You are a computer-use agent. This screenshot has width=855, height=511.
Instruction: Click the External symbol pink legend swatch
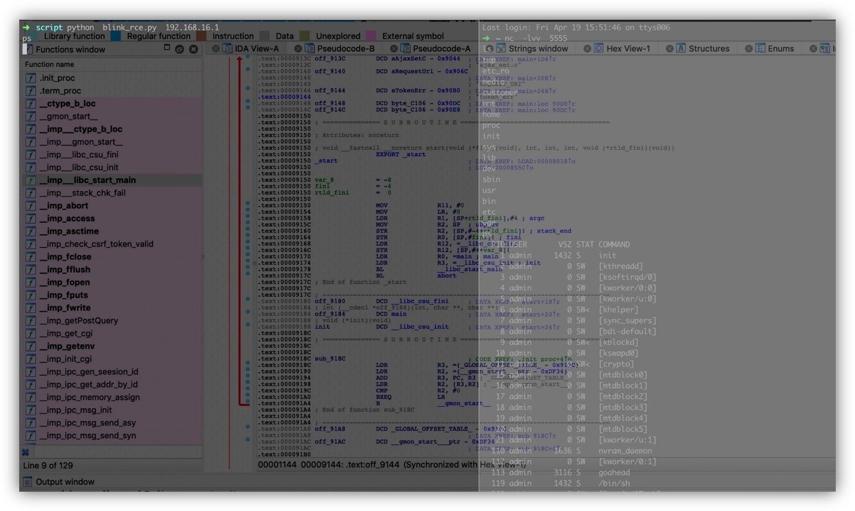point(371,36)
